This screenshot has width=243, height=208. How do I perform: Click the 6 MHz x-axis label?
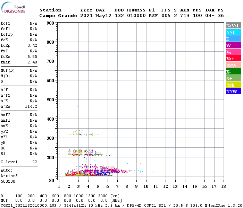(x=108, y=187)
